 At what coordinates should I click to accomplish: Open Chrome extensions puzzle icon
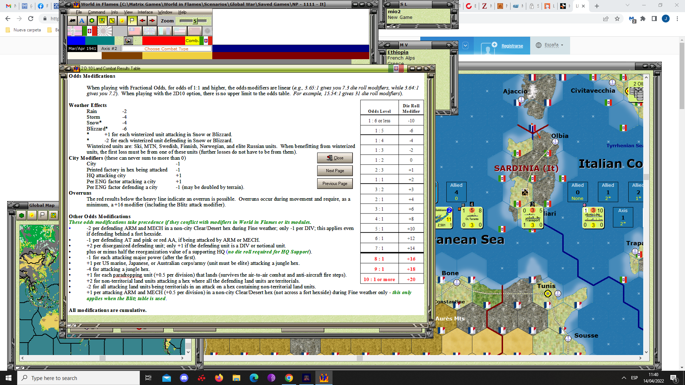pos(643,19)
